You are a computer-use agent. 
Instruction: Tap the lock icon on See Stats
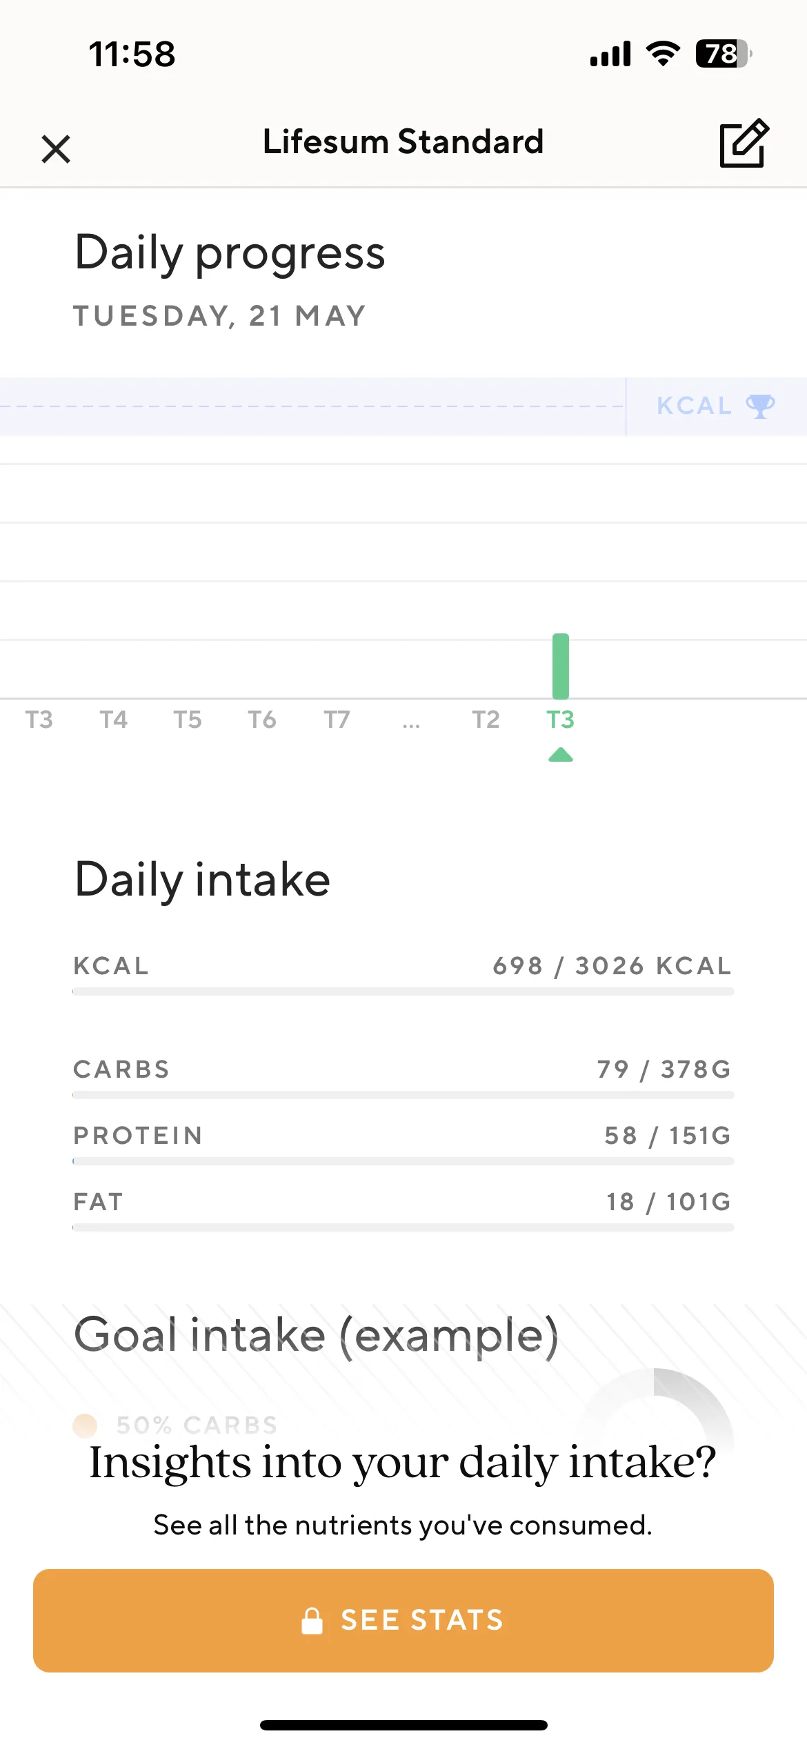312,1621
